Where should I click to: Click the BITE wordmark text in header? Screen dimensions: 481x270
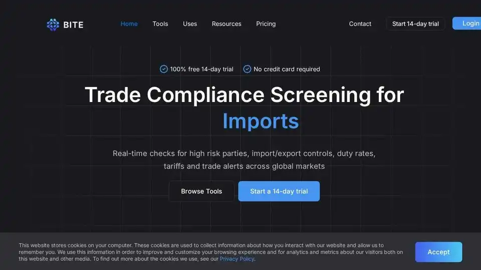[x=73, y=24]
